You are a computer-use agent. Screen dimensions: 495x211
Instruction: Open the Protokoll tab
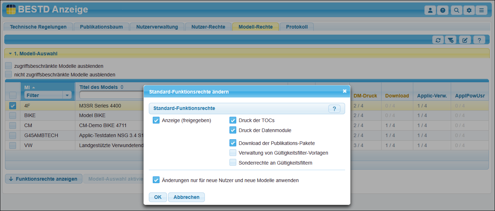297,27
